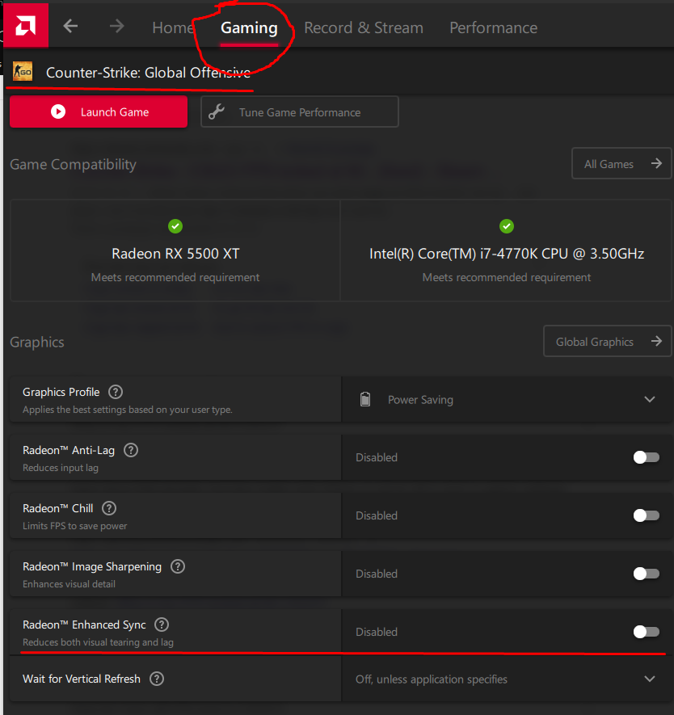The width and height of the screenshot is (674, 715).
Task: Open help for Graphics Profile
Action: [116, 392]
